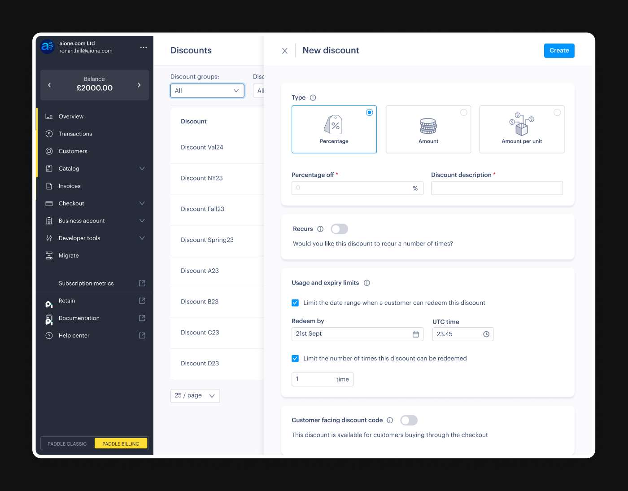
Task: Switch to the Paddle Classic tab
Action: [x=67, y=444]
